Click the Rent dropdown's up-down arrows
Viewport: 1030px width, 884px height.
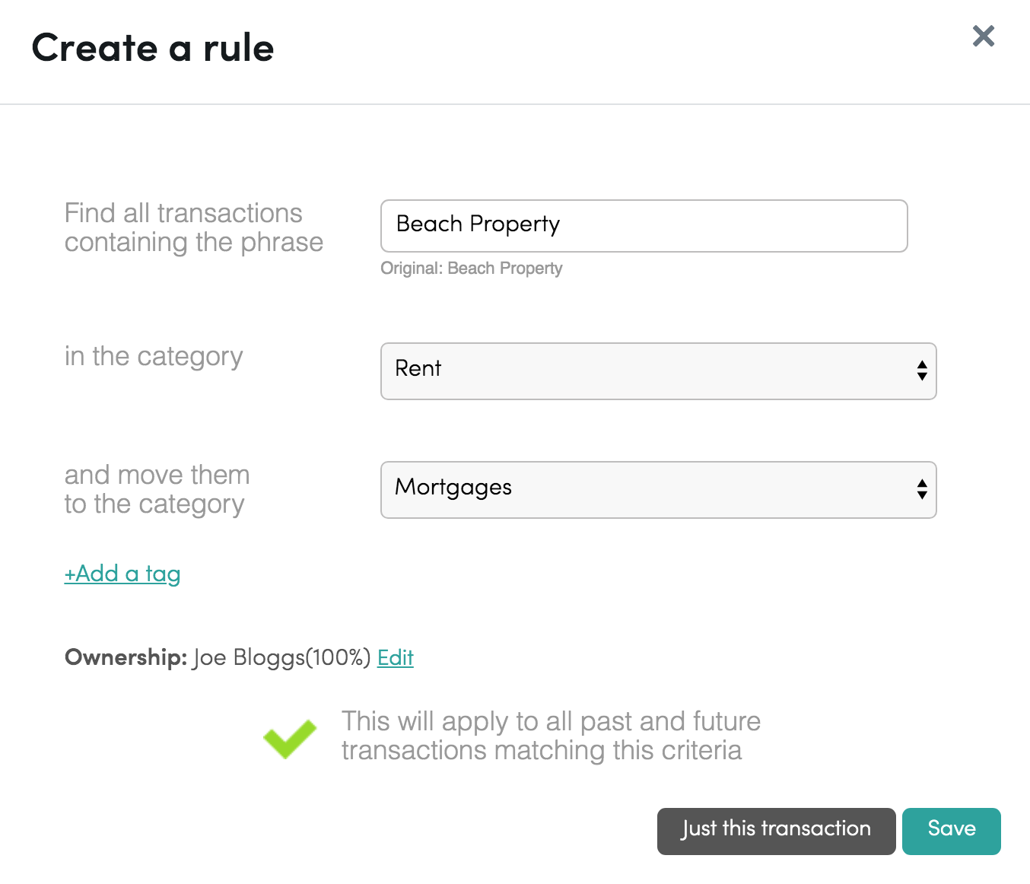(922, 370)
